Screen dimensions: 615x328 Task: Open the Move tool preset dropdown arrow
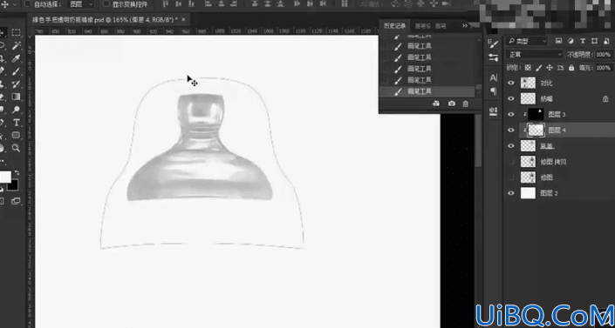pos(15,4)
